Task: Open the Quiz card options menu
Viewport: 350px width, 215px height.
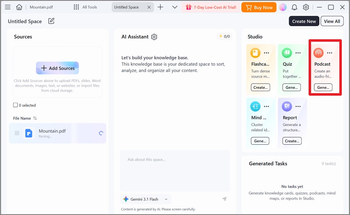Action: [x=298, y=53]
